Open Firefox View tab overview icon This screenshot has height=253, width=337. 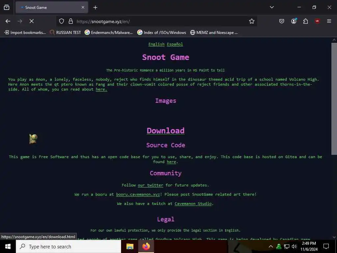tap(7, 8)
